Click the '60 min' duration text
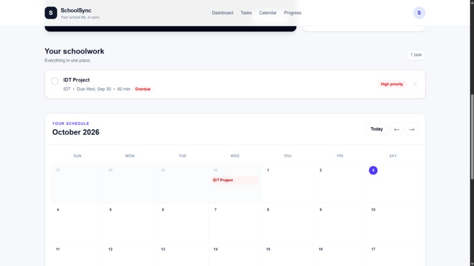 (x=123, y=89)
